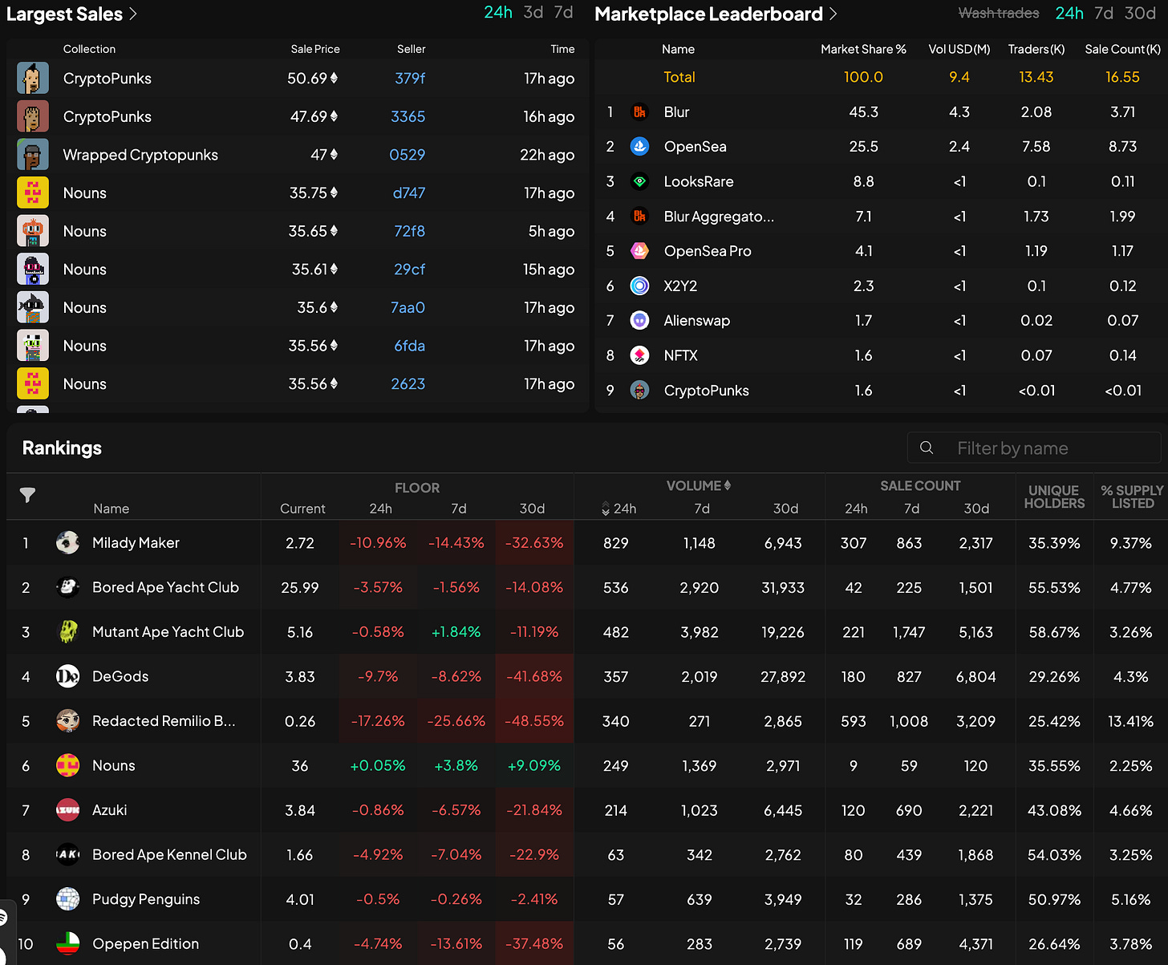Click the CryptoPunks marketplace avatar icon
Screen dimensions: 1168x965
639,391
